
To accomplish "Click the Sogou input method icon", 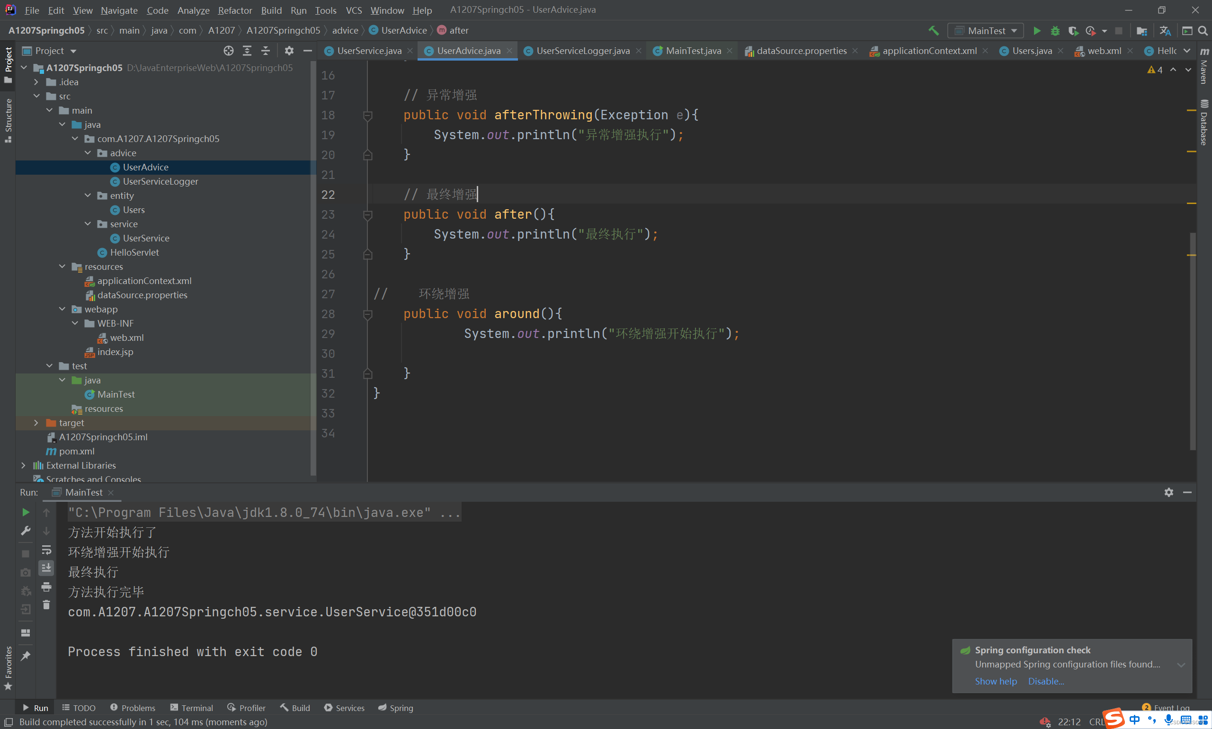I will tap(1113, 718).
